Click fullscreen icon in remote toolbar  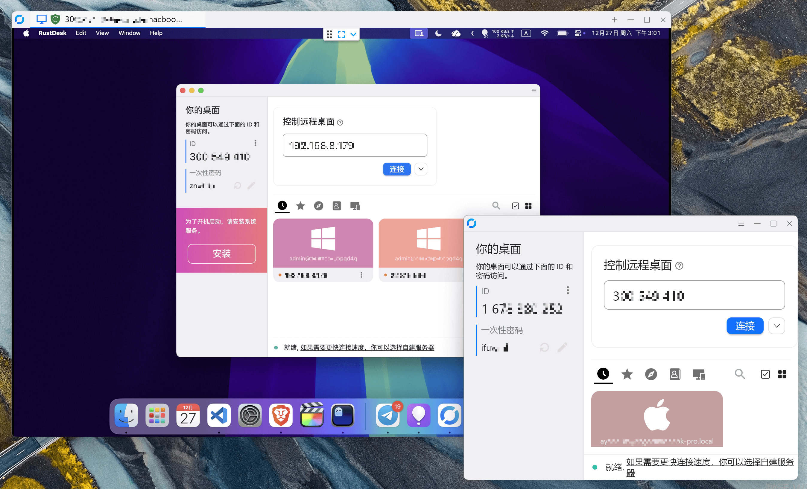(x=341, y=34)
